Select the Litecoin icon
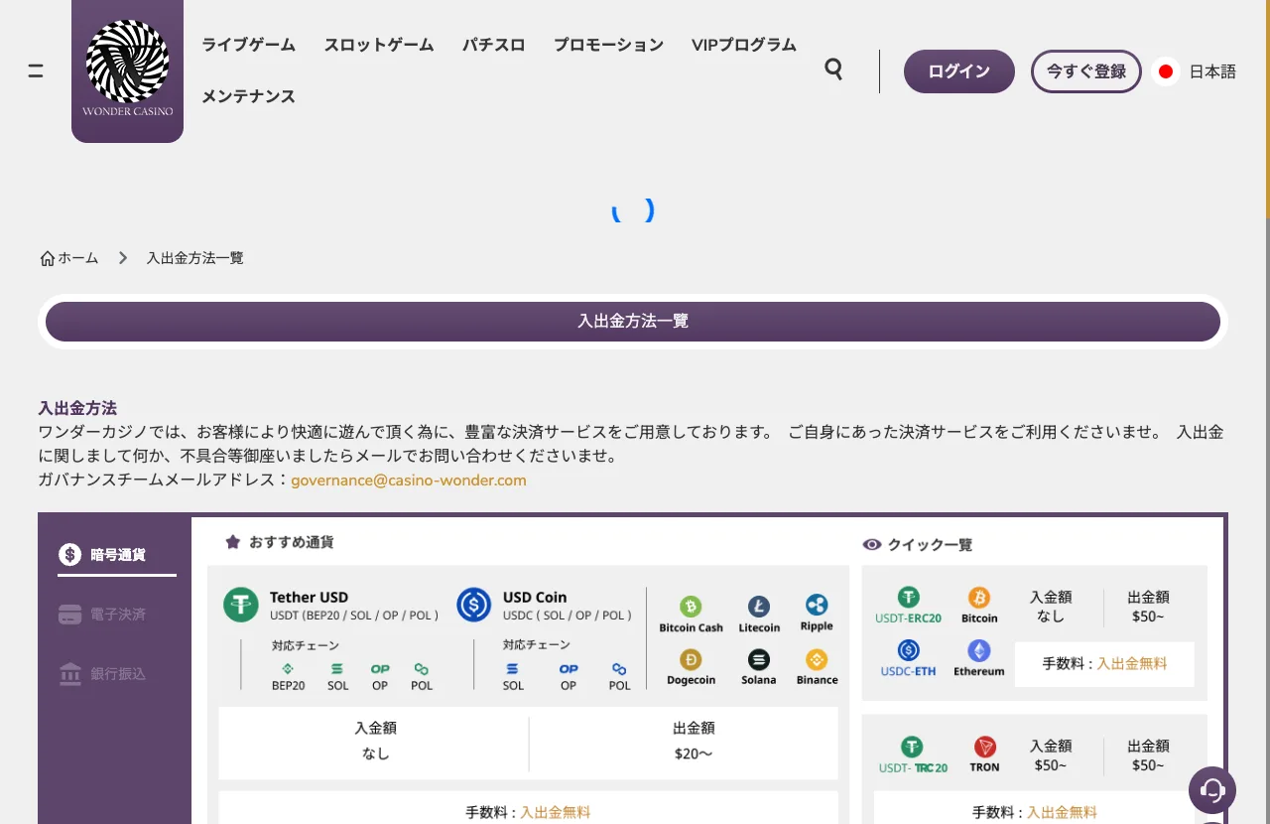Screen dimensions: 1270x824 (759, 607)
